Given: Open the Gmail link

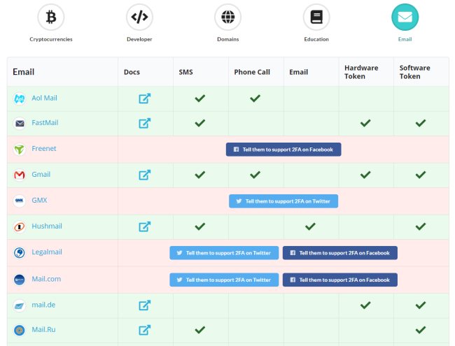Looking at the screenshot, I should [41, 175].
